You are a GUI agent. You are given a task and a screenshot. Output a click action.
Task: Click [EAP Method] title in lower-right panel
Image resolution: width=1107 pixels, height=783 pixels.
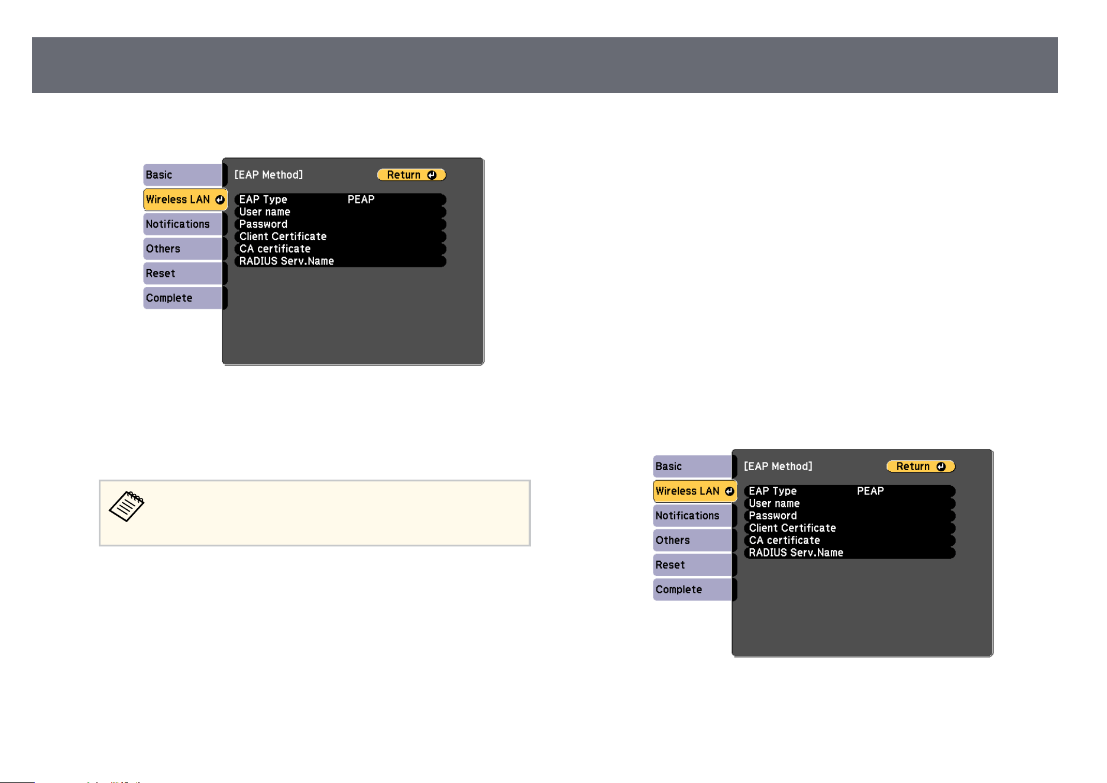tap(778, 467)
